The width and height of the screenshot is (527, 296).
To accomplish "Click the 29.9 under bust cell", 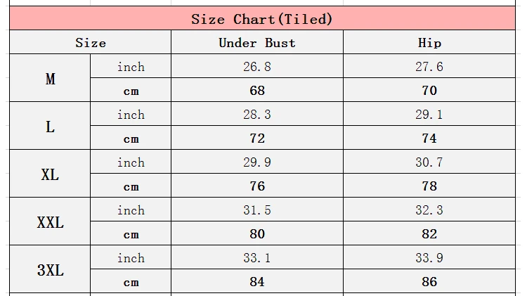I will click(x=257, y=162).
